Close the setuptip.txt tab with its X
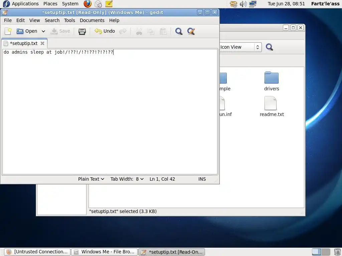 [42, 43]
